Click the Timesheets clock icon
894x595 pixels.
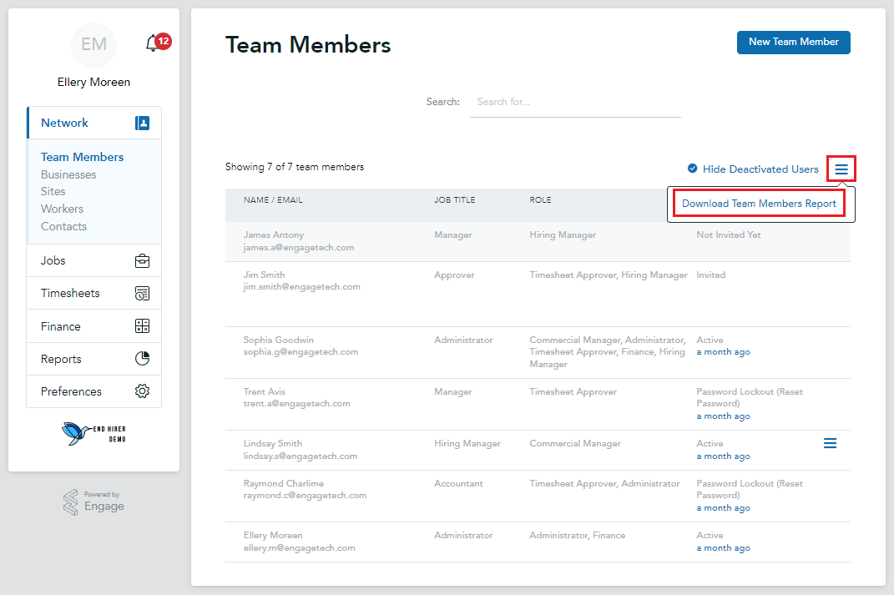pos(142,293)
